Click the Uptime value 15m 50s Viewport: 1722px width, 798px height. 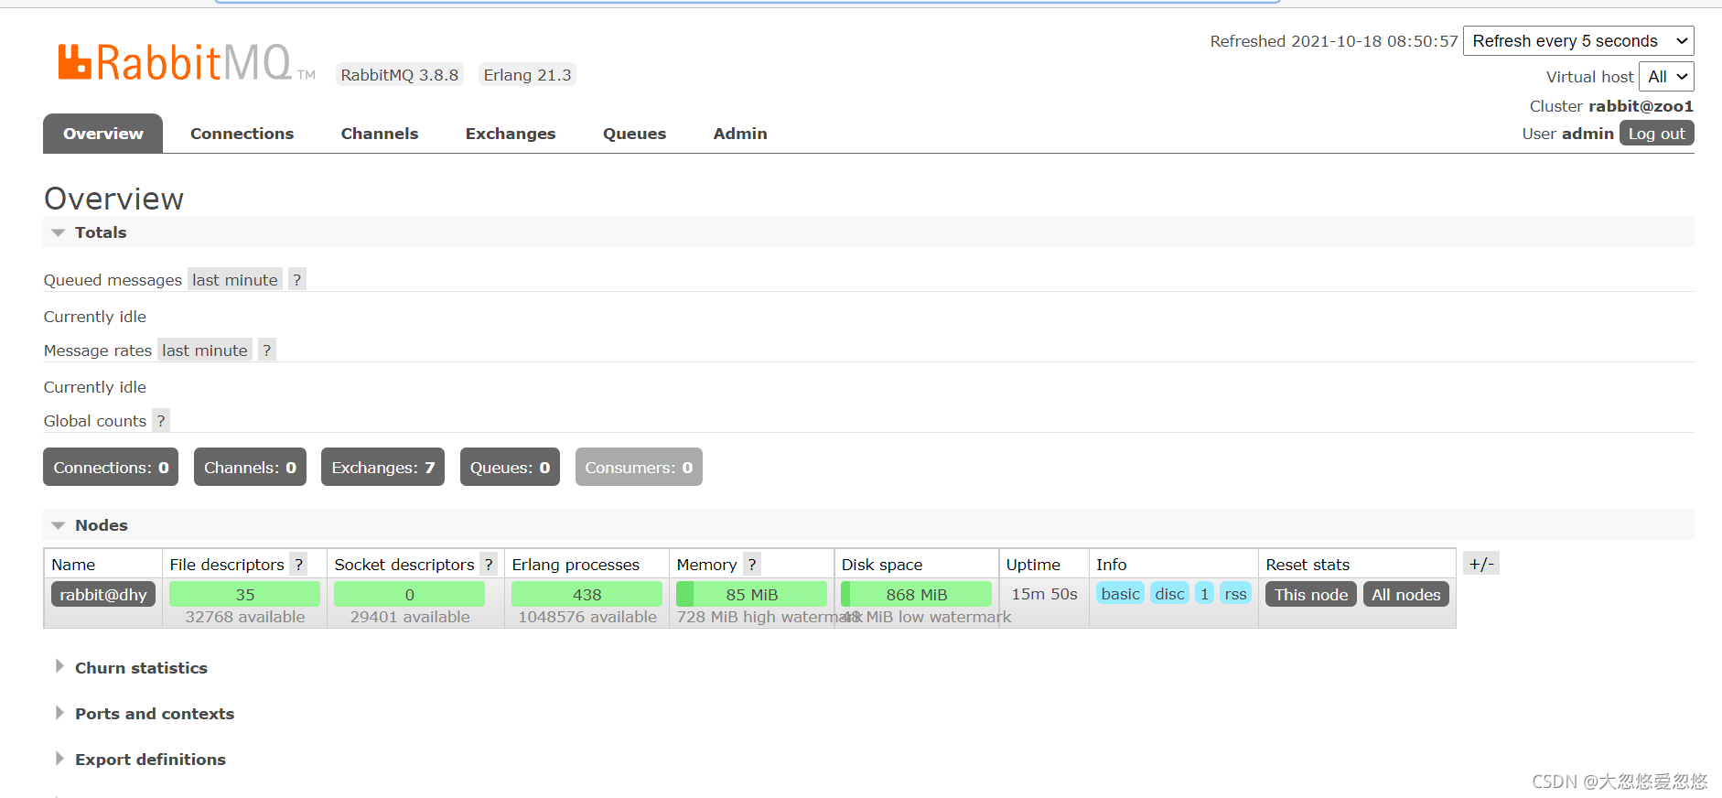[1044, 594]
